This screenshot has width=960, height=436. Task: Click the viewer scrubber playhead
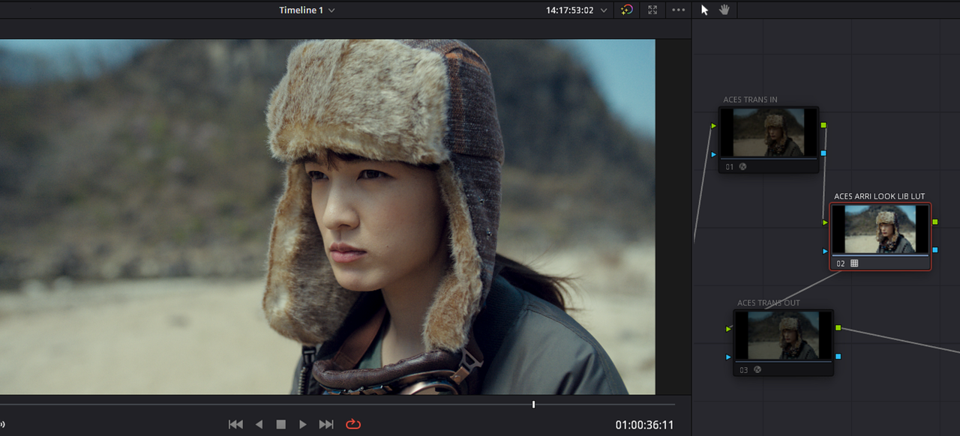tap(534, 405)
